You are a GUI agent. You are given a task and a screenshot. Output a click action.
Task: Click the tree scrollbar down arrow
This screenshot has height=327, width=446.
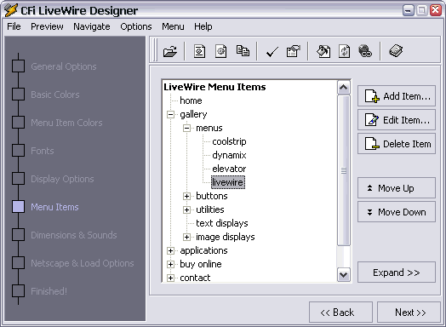(x=344, y=275)
